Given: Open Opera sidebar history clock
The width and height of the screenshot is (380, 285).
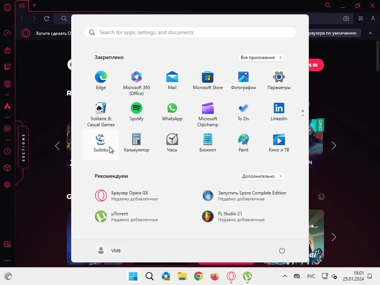Looking at the screenshot, I should (7, 151).
